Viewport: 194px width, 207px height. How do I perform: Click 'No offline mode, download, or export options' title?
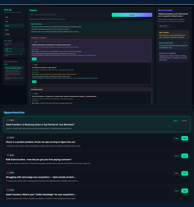[x=44, y=67]
